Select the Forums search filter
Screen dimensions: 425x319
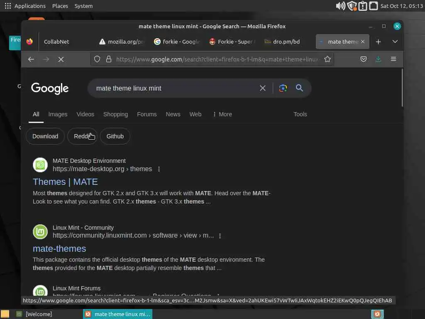tap(147, 114)
